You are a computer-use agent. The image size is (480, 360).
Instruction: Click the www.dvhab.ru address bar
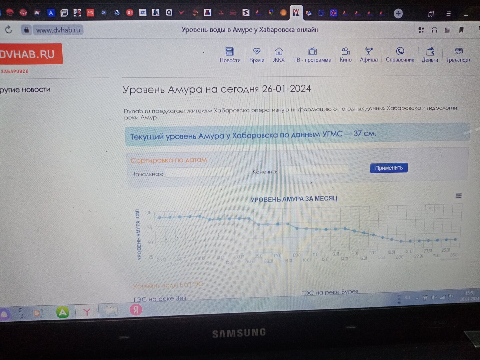[58, 30]
